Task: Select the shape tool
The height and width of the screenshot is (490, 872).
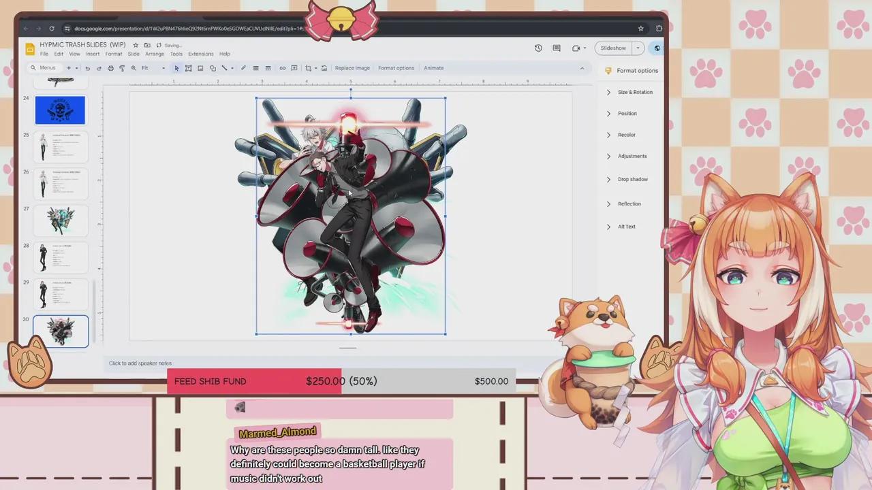Action: pyautogui.click(x=213, y=68)
